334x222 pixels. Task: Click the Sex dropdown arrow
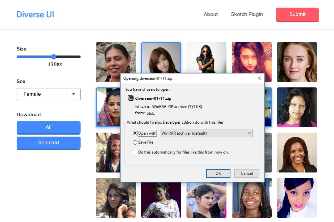[x=74, y=94]
